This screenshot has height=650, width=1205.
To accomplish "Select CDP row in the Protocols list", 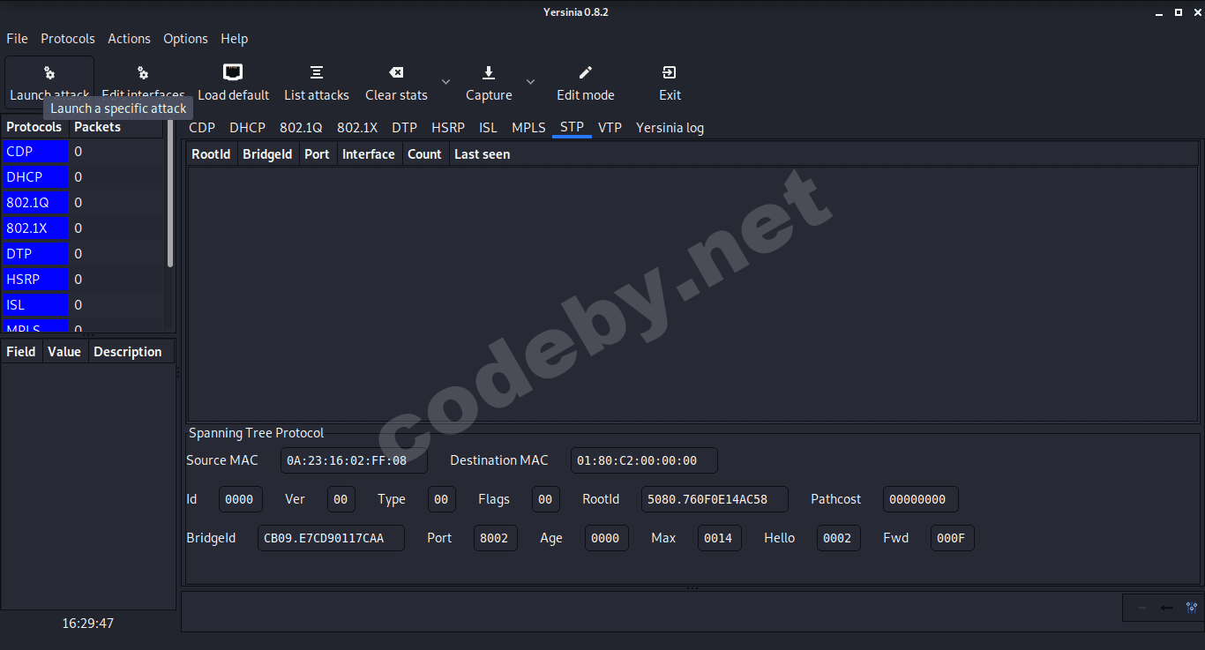I will pos(83,152).
